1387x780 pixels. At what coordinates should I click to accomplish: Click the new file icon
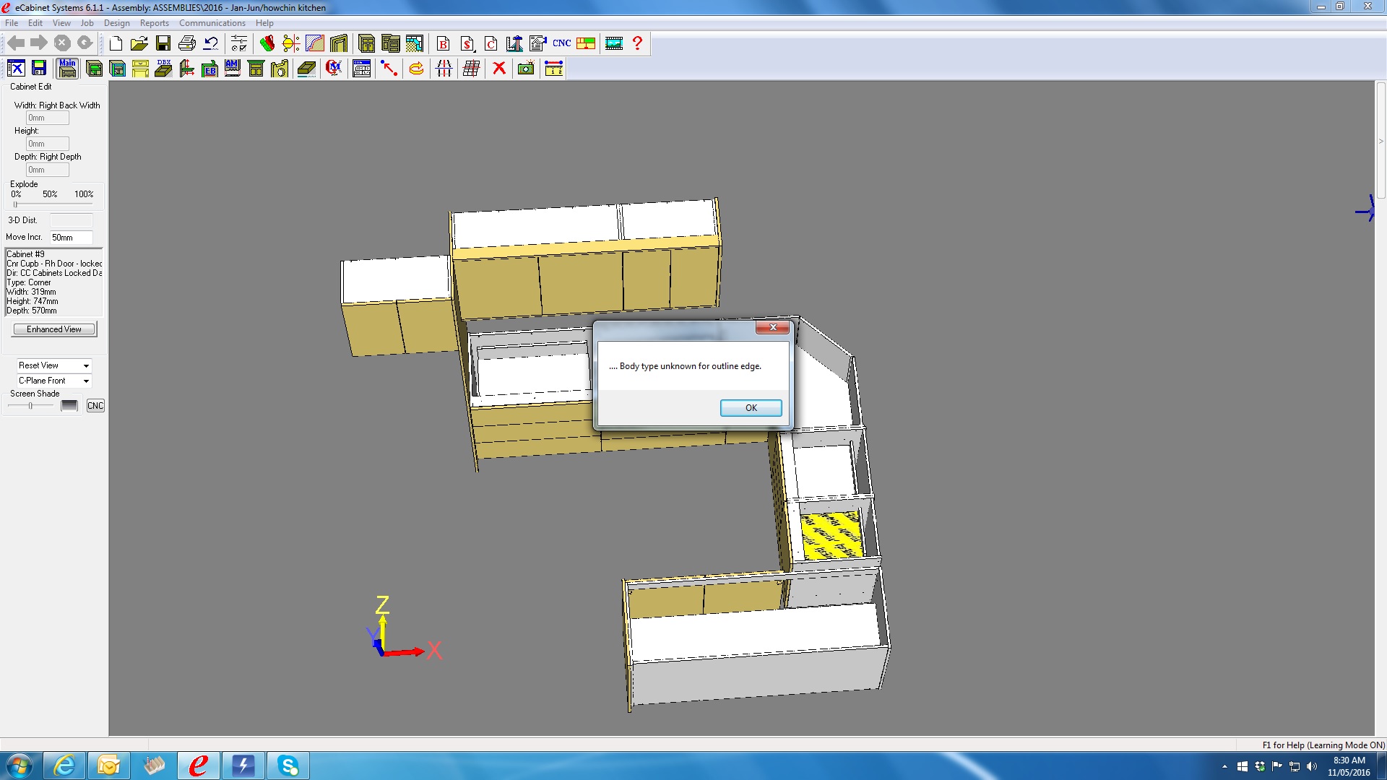(116, 43)
